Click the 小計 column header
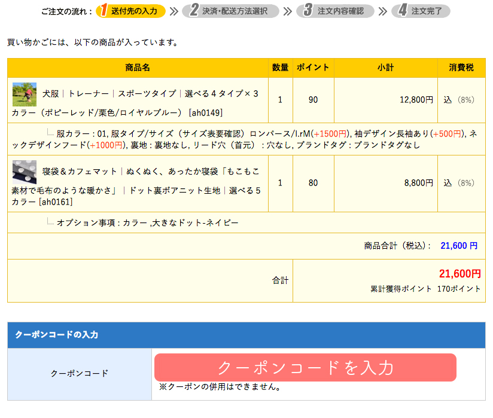 click(385, 68)
